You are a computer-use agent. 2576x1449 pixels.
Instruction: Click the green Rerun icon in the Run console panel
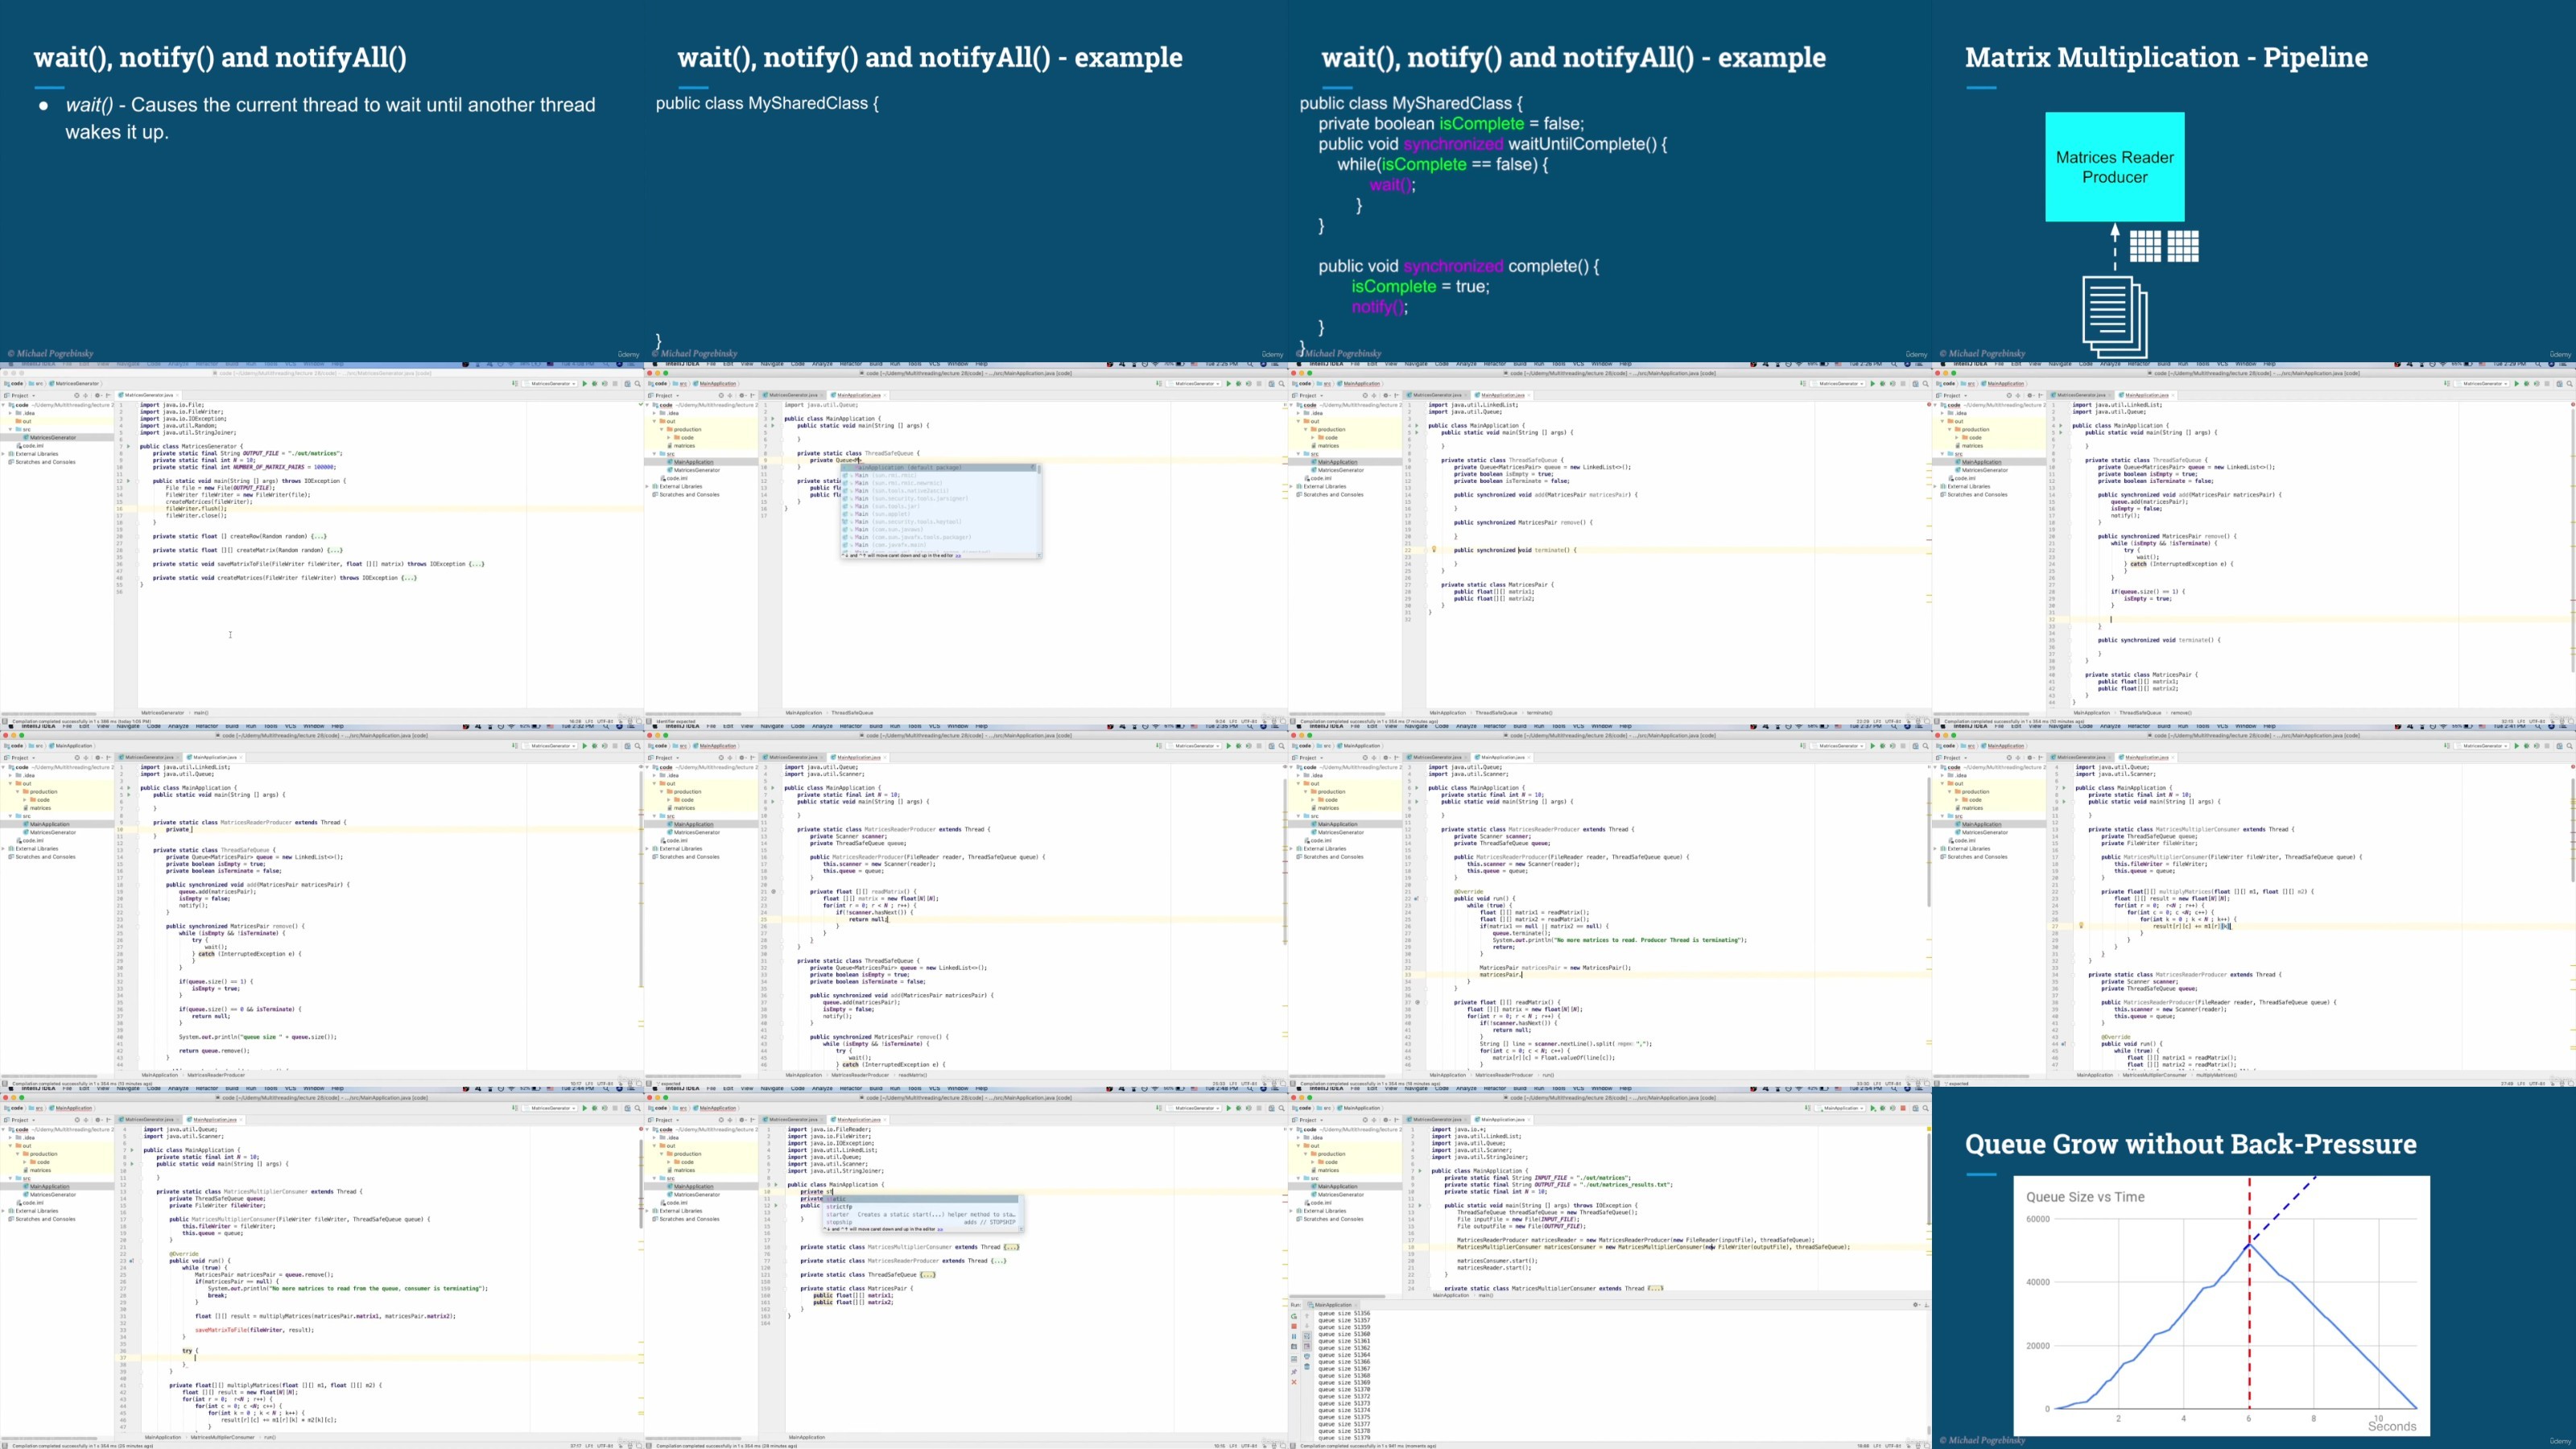point(1295,1317)
